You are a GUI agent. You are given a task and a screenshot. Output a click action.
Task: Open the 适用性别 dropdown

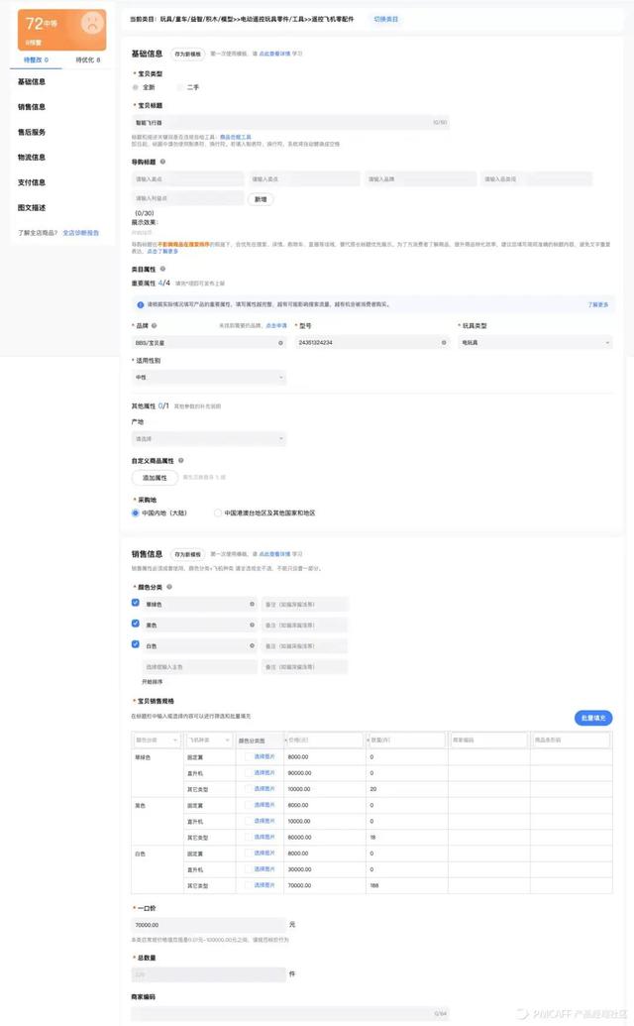tap(209, 378)
